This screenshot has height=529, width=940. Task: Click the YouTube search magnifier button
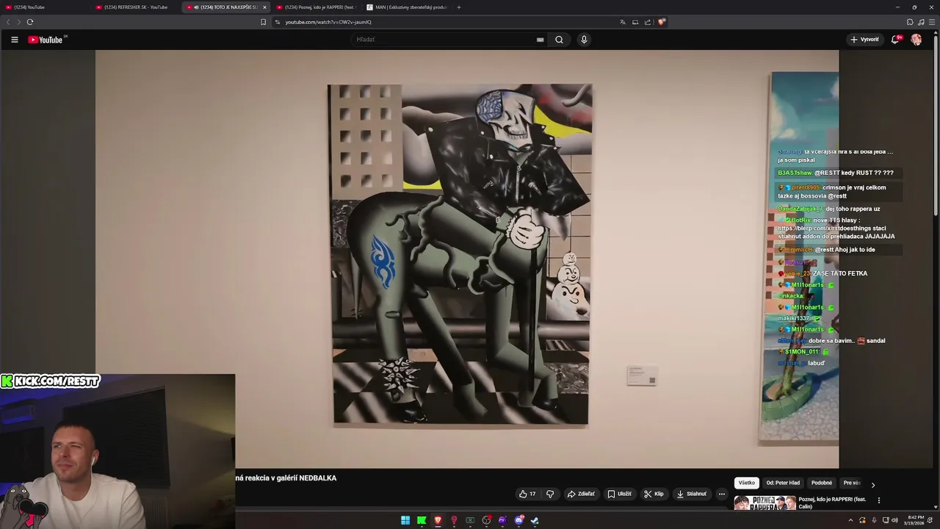tap(559, 40)
